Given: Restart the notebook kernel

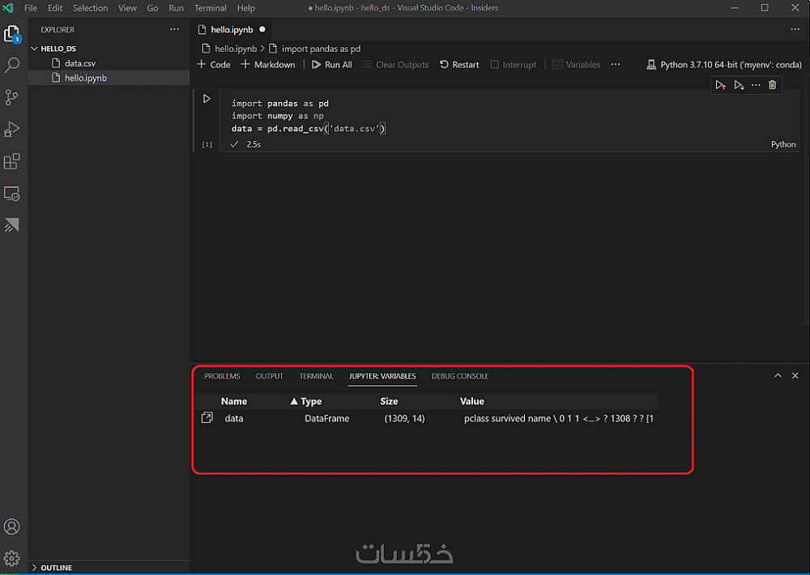Looking at the screenshot, I should coord(459,65).
